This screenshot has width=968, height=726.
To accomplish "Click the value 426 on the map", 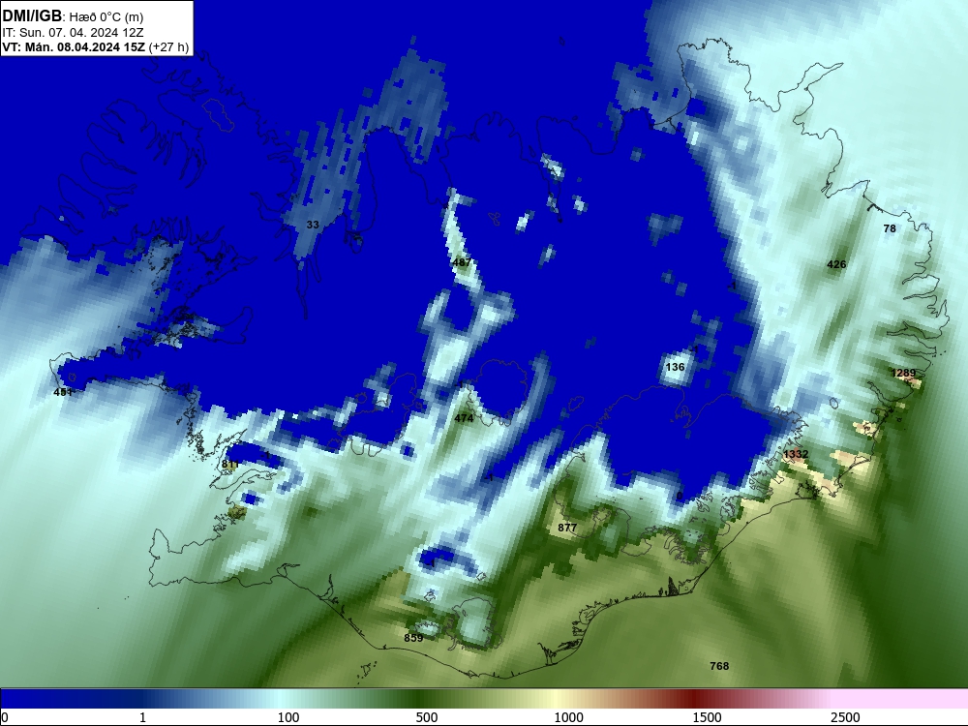I will click(836, 264).
